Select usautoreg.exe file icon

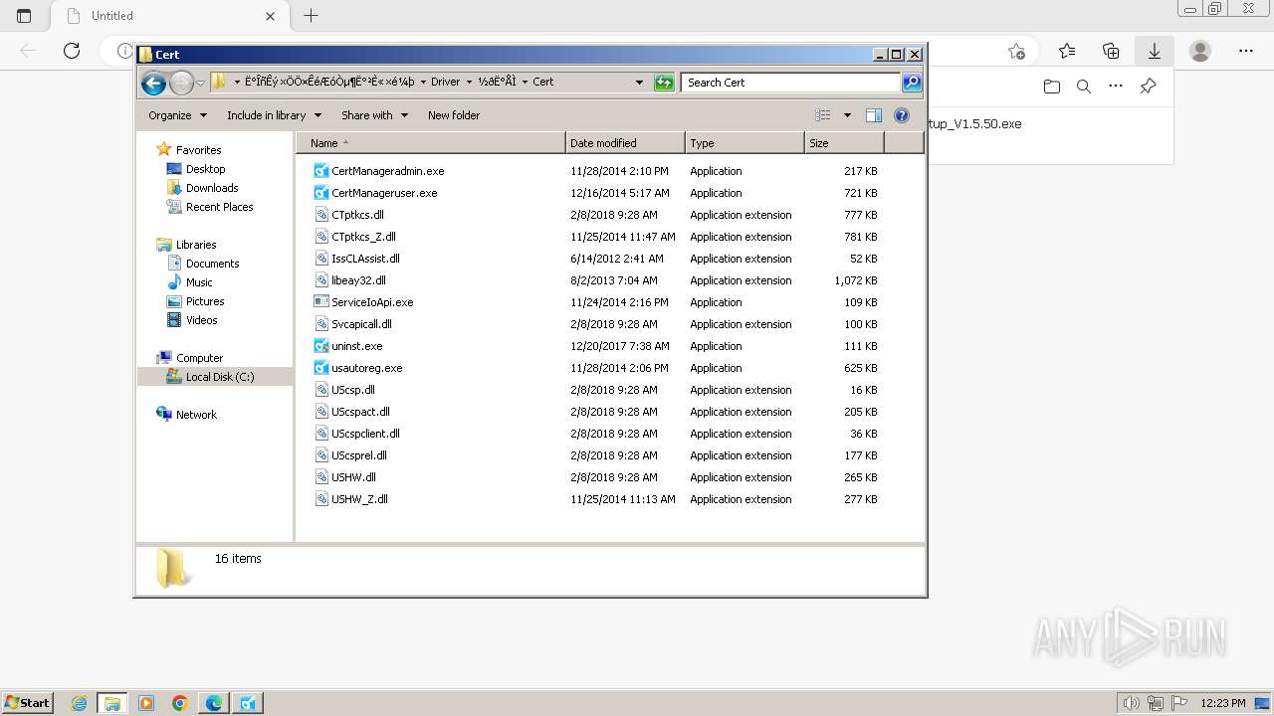click(320, 368)
